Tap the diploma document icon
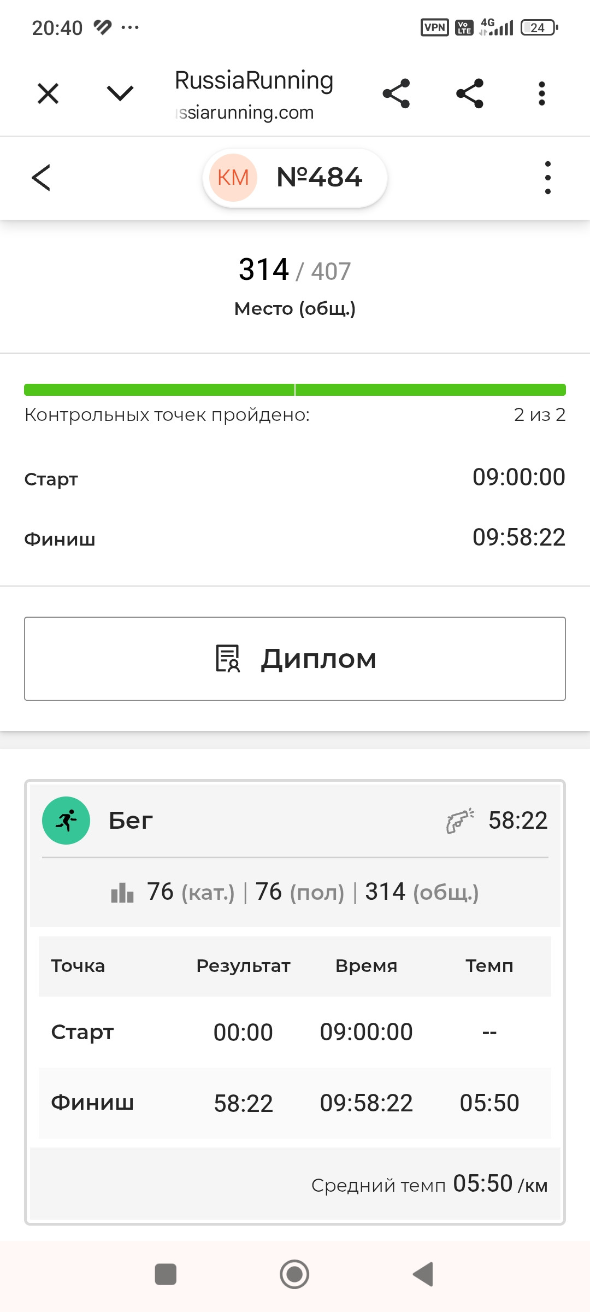This screenshot has height=1312, width=590. point(228,659)
